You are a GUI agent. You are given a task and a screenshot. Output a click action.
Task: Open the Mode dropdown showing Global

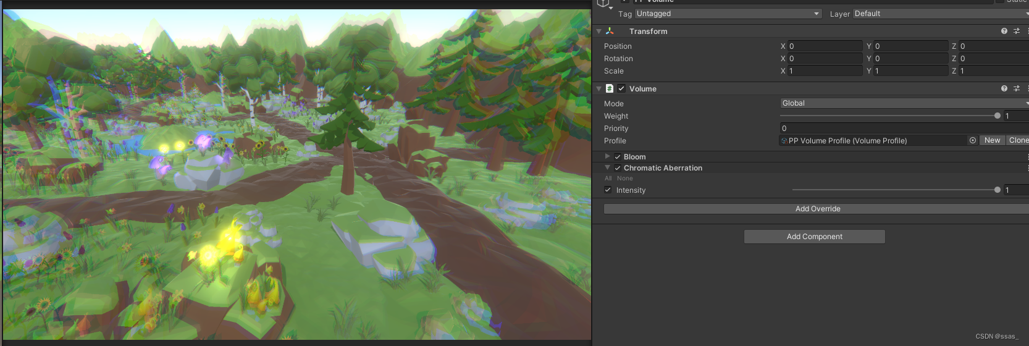904,103
